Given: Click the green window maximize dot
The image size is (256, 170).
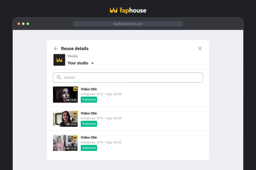Looking at the screenshot, I should pyautogui.click(x=28, y=24).
